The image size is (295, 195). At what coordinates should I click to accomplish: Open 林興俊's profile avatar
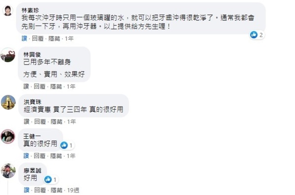(x=8, y=55)
